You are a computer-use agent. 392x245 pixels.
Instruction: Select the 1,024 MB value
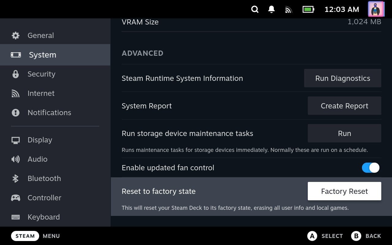tap(364, 22)
